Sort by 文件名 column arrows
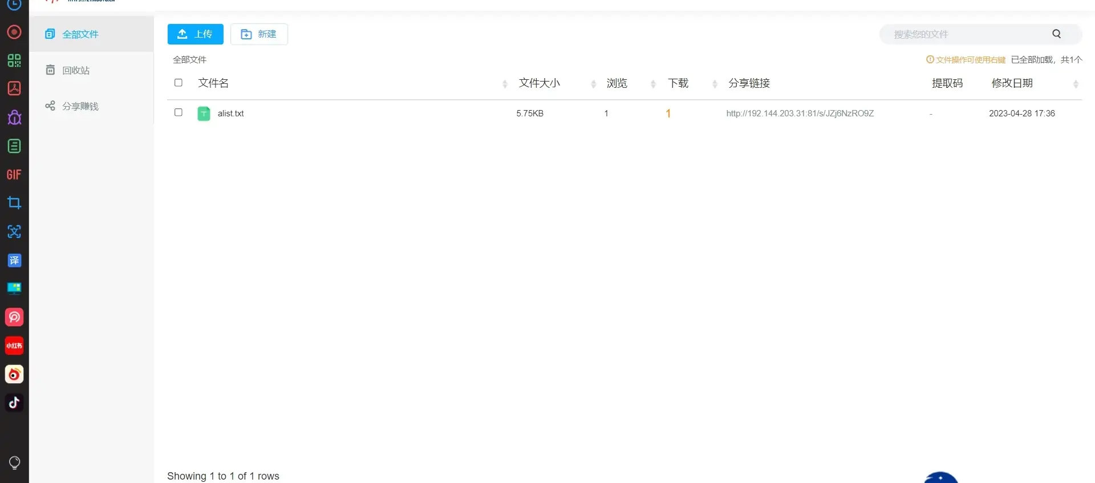The width and height of the screenshot is (1095, 483). [x=505, y=84]
